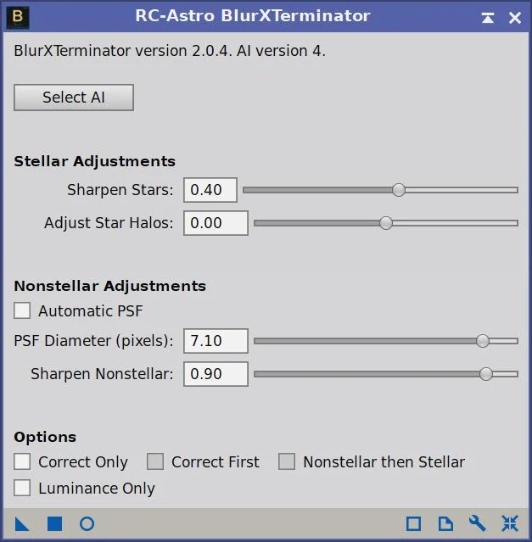
Task: Click the PSF Diameter value field
Action: coord(216,341)
